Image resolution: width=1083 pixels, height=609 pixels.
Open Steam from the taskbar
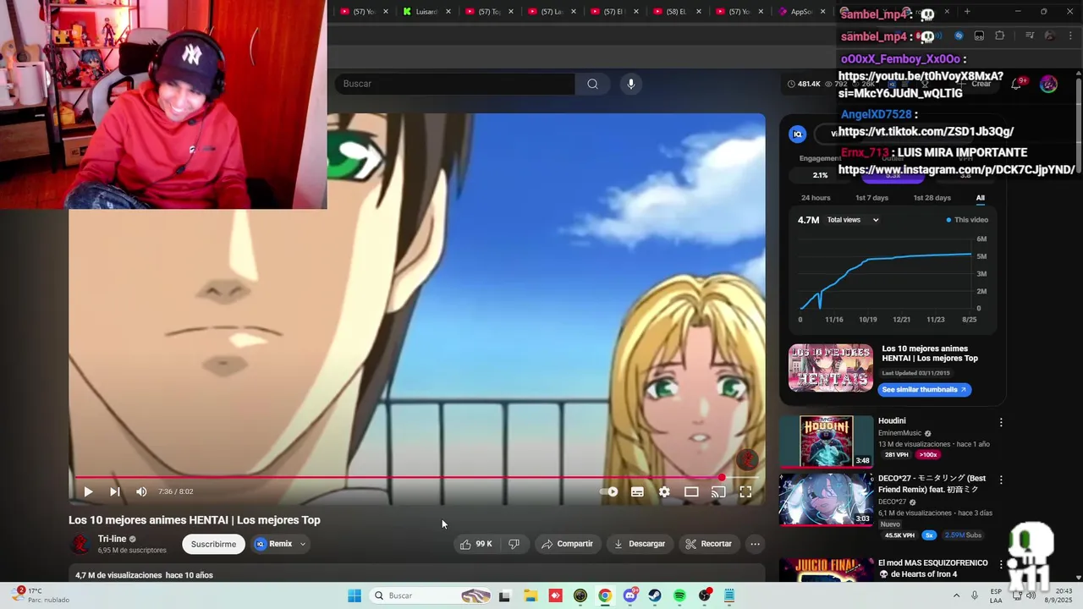point(655,595)
